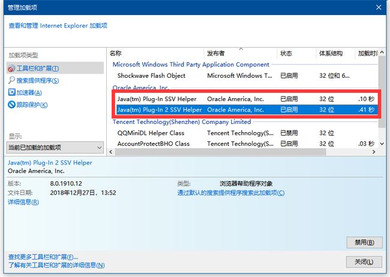The height and width of the screenshot is (277, 390).
Task: Open 了解有关工具栏和扩展的详细信息(N) link
Action: point(56,265)
